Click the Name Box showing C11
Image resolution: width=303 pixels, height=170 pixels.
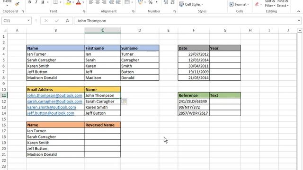click(14, 21)
